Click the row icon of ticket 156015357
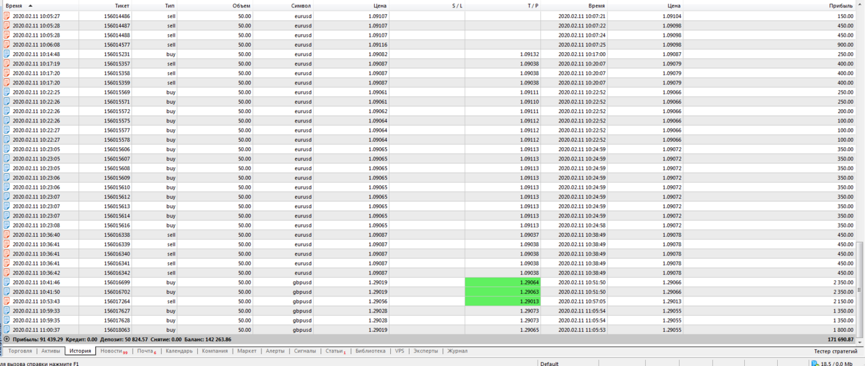 7,64
